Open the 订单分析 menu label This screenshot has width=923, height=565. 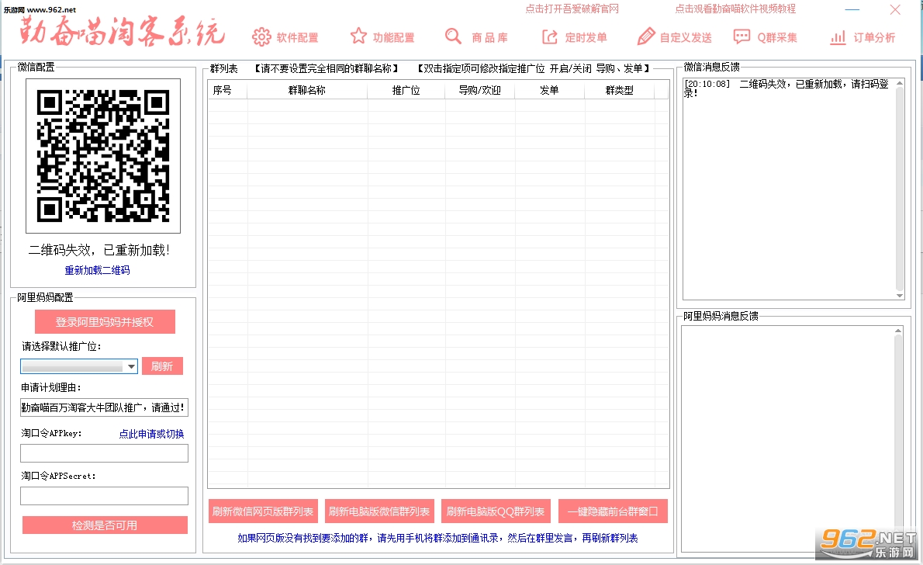click(874, 38)
